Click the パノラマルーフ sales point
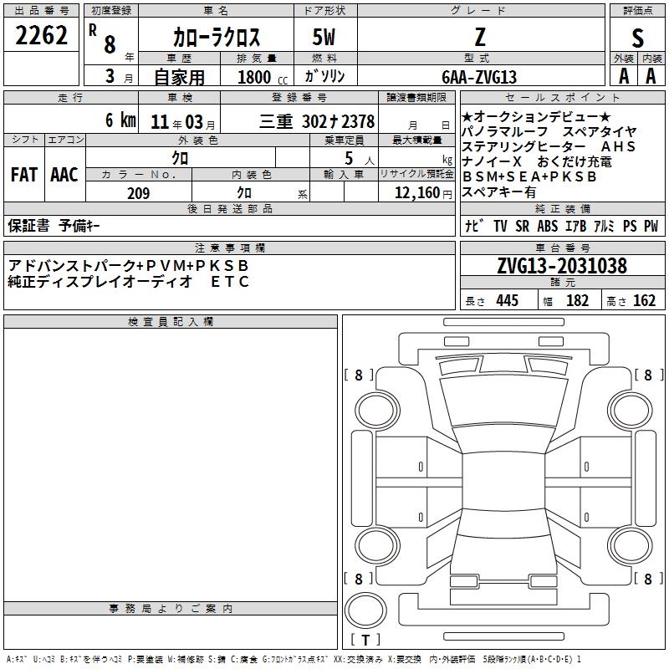Screen dimensions: 669x669 click(505, 131)
